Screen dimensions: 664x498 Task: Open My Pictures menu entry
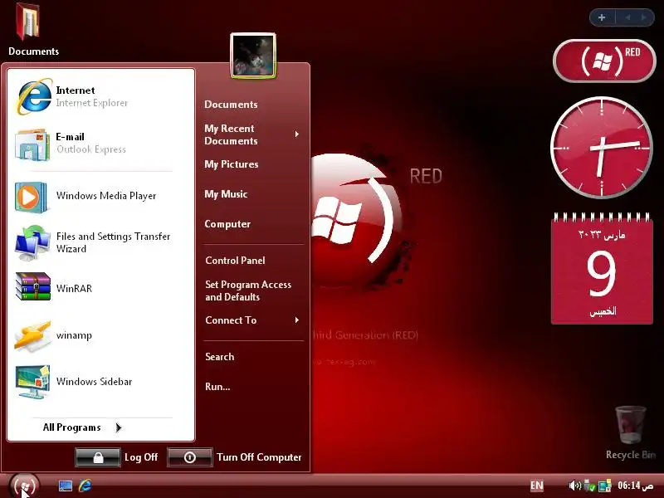[x=232, y=164]
